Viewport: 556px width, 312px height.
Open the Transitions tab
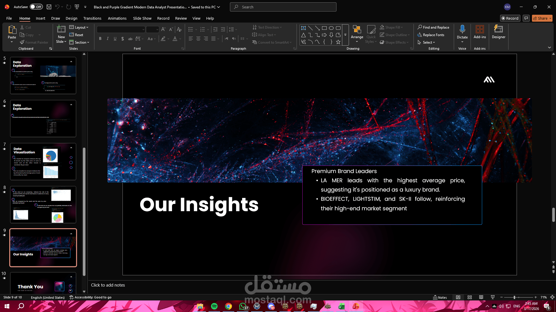point(92,18)
